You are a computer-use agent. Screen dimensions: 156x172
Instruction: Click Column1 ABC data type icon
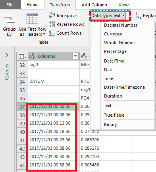pyautogui.click(x=32, y=56)
